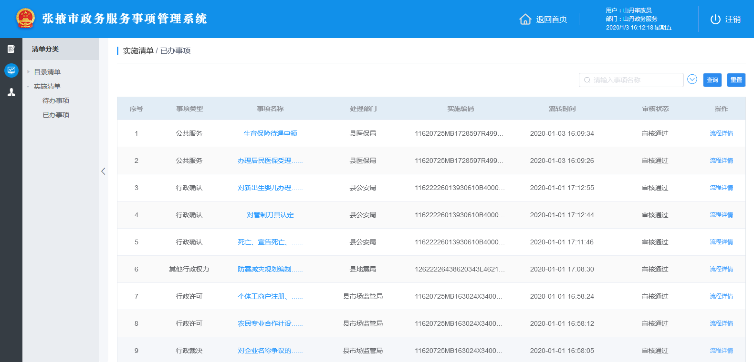Open 个体工商户注册 item link
This screenshot has height=362, width=754.
coord(270,296)
